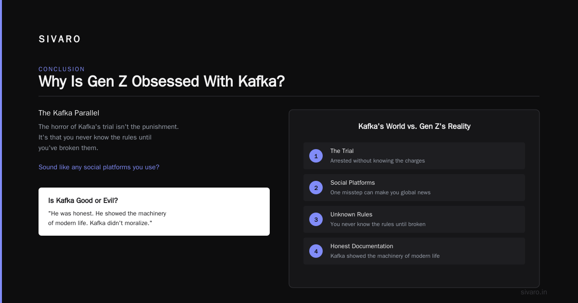Click the paragraph about Kafka's trial horror
This screenshot has width=578, height=303.
coord(109,138)
